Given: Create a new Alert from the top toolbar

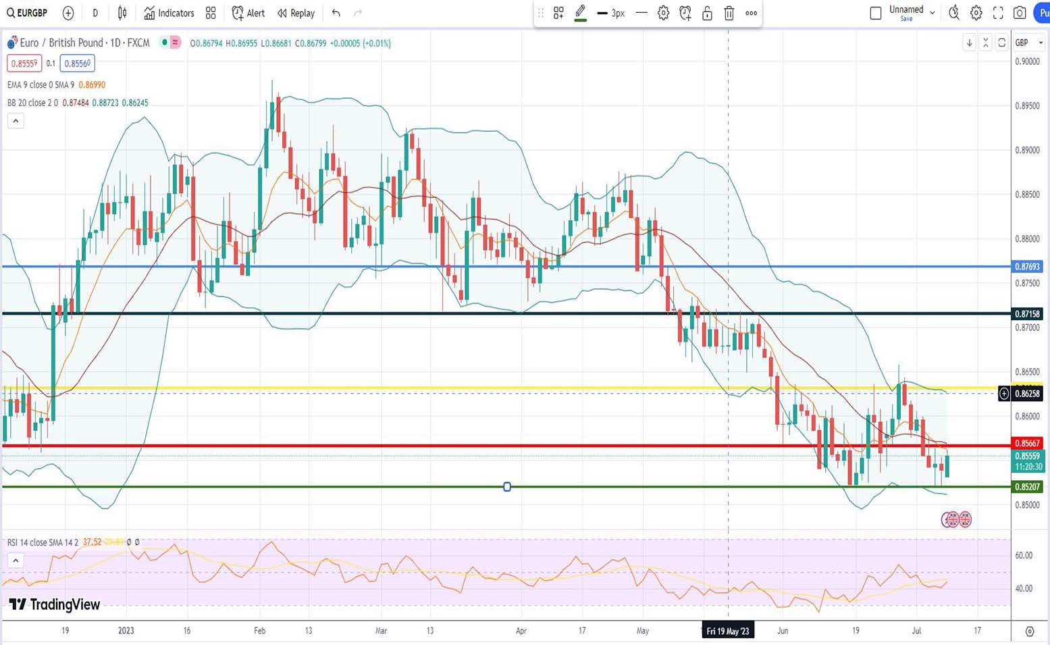Looking at the screenshot, I should click(248, 13).
